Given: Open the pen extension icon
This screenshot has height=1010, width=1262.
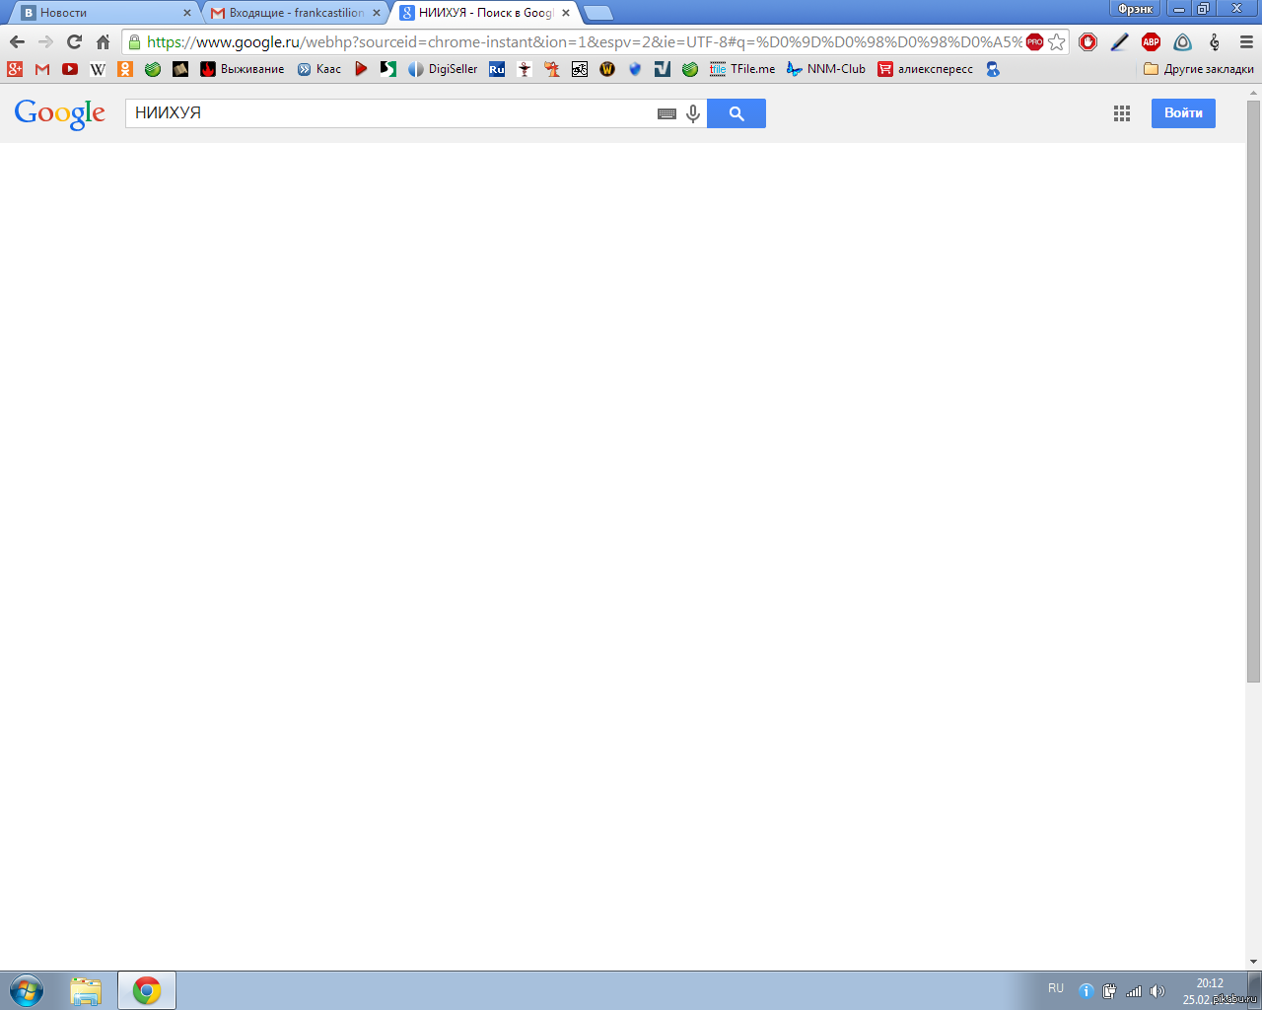Looking at the screenshot, I should (x=1119, y=41).
